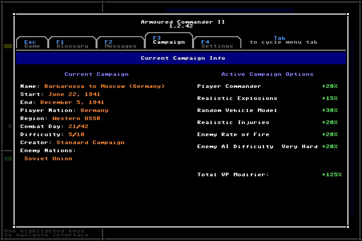Click the 'Enemy AI Difficulty' option
The height and width of the screenshot is (241, 362).
click(235, 147)
